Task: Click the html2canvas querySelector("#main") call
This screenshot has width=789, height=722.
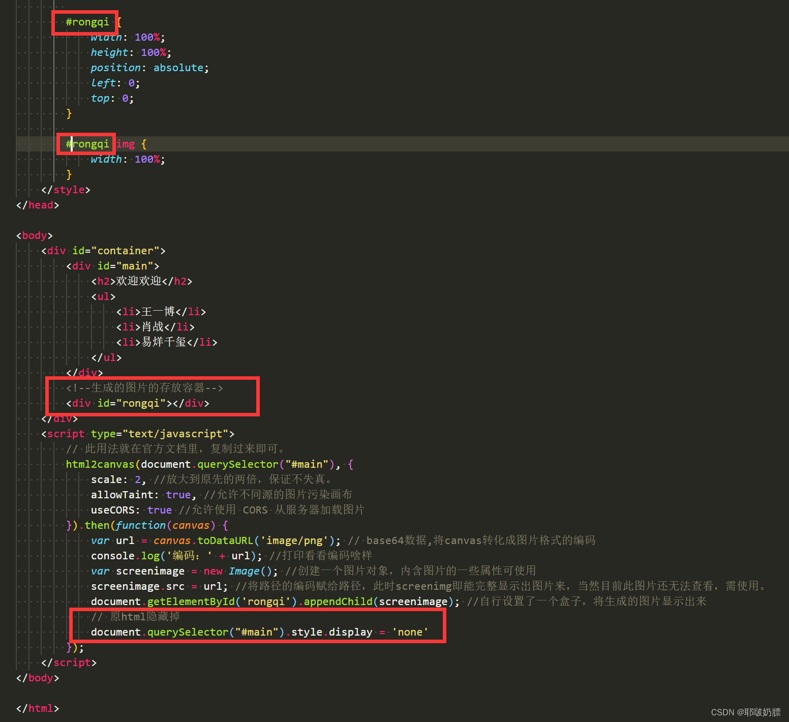Action: tap(209, 464)
